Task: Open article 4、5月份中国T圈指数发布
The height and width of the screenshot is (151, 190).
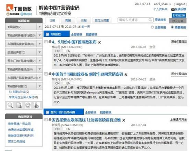Action: click(x=74, y=42)
